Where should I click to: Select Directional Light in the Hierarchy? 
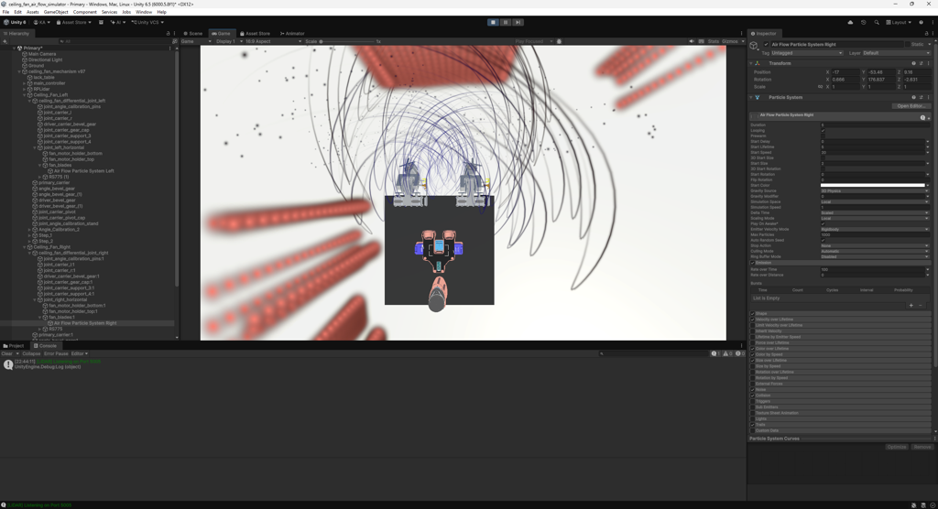(x=45, y=60)
